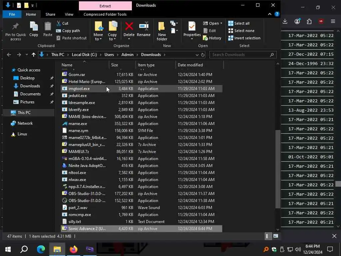Select the MAMEUI.7z archive
341x256 pixels.
tap(141, 152)
